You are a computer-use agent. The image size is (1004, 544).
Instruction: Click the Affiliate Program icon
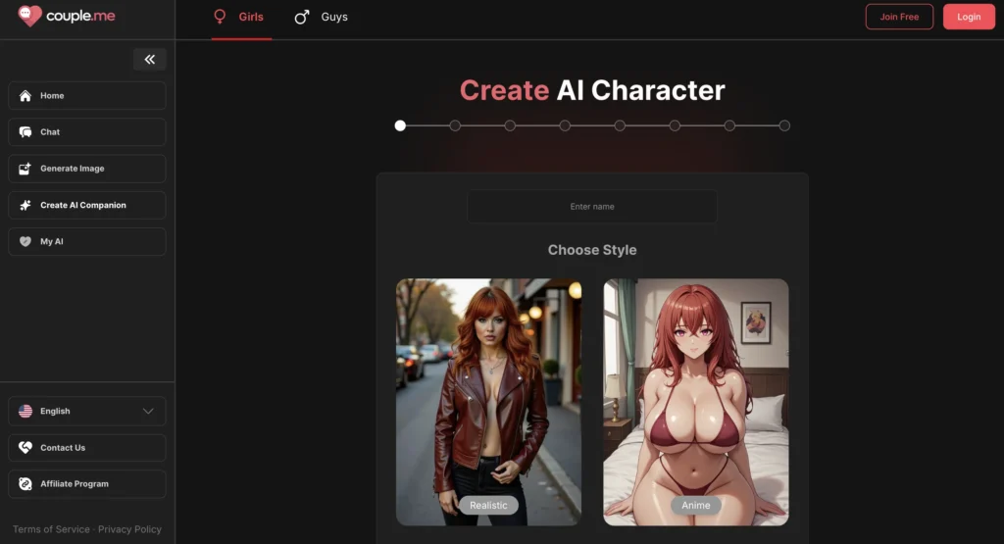point(25,484)
